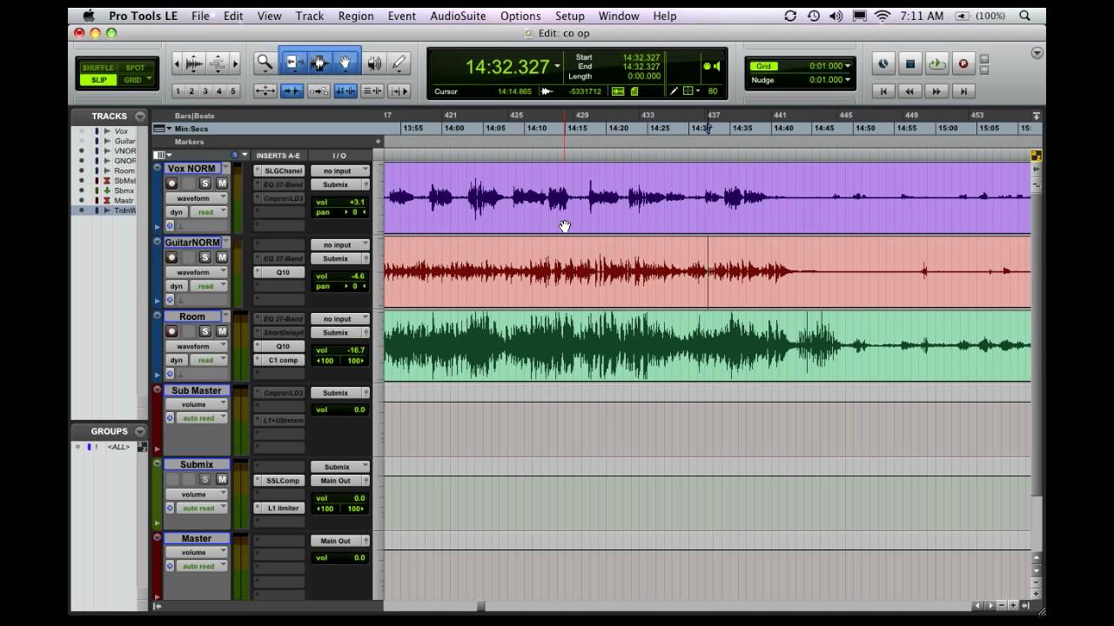The image size is (1114, 626).
Task: Select Slip edit mode
Action: (98, 80)
